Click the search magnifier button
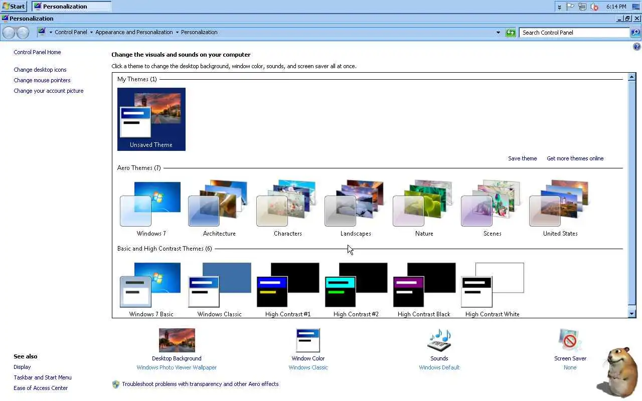 pos(635,33)
